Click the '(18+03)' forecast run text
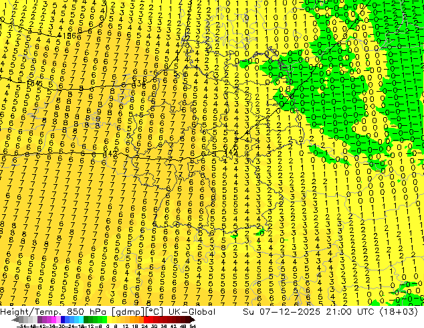This screenshot has width=424, height=328. tap(399, 312)
